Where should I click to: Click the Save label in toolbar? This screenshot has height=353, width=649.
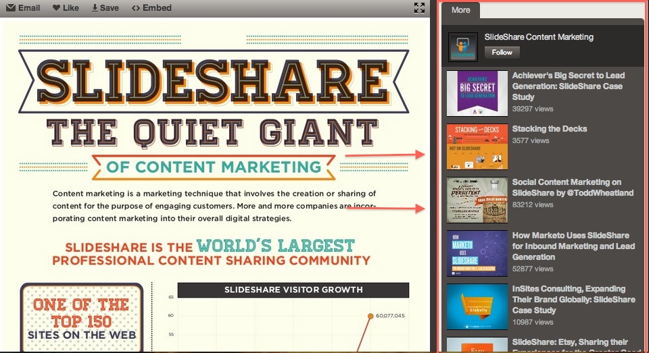pos(110,8)
